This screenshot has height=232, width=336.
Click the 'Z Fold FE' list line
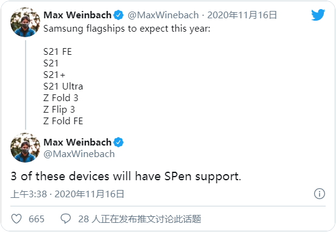tap(63, 121)
